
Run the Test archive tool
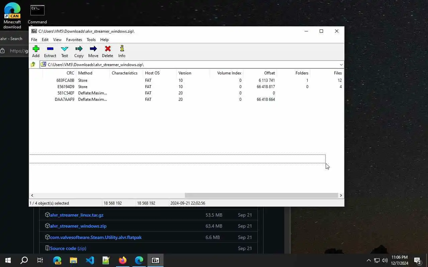tap(65, 51)
